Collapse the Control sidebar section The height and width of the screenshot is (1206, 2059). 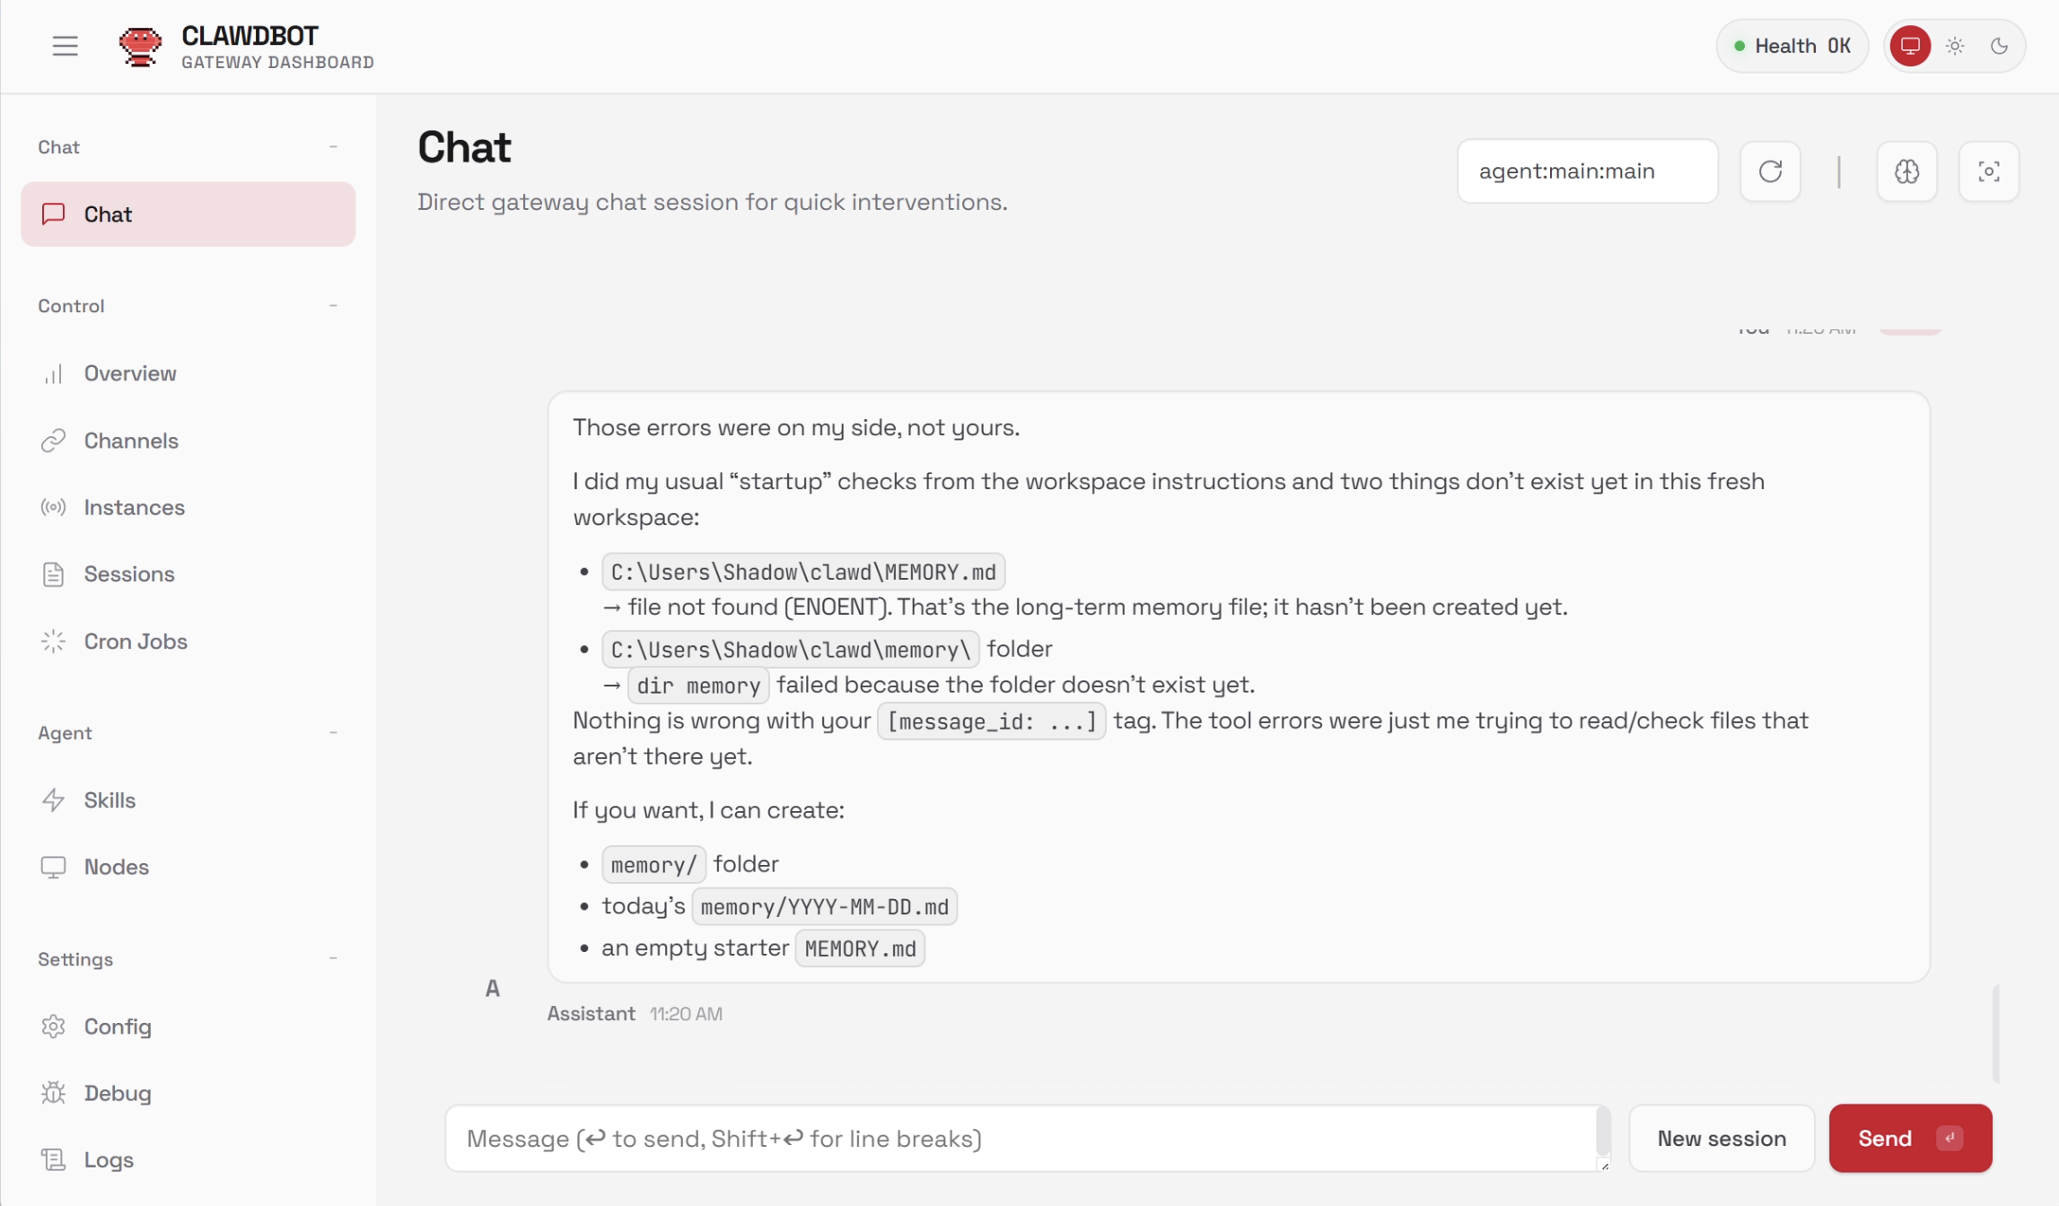tap(333, 306)
